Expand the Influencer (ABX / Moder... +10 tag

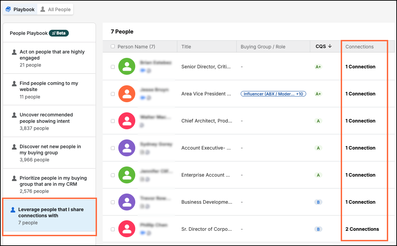click(273, 94)
